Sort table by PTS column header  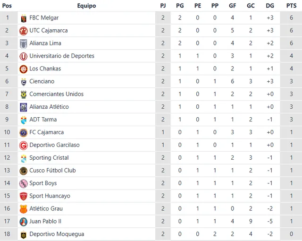pyautogui.click(x=291, y=6)
